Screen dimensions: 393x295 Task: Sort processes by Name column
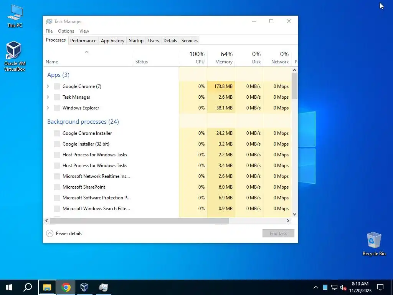[x=88, y=58]
